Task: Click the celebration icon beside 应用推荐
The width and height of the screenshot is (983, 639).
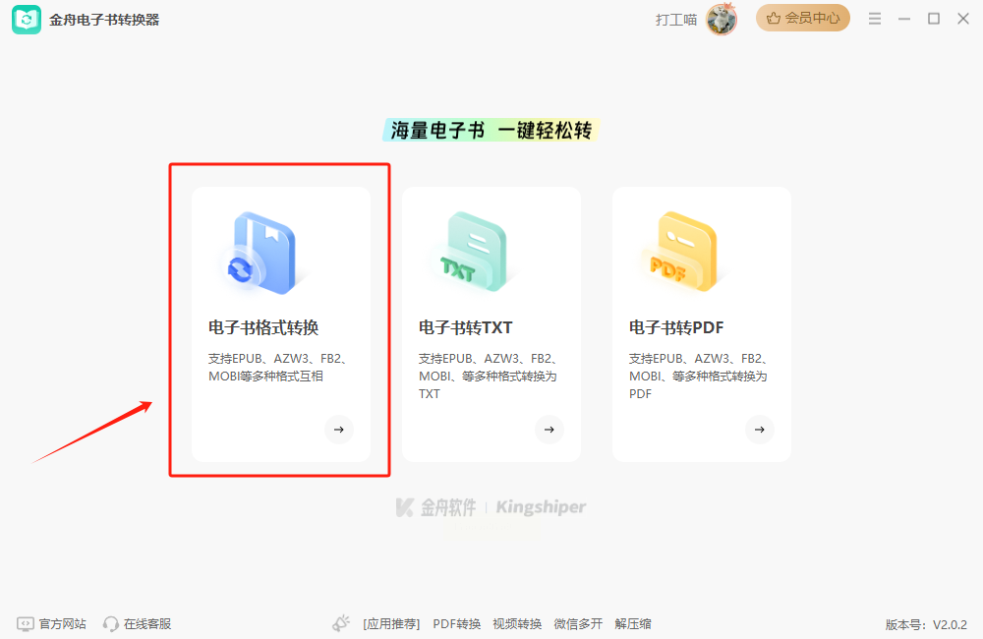Action: [x=341, y=623]
